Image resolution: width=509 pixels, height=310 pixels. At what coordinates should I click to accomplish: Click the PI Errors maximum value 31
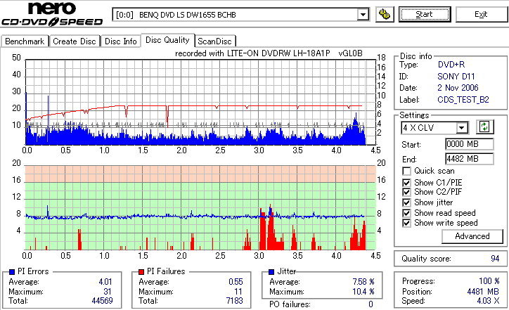click(108, 292)
